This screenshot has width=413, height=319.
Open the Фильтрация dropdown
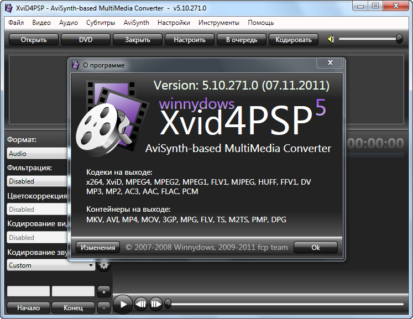click(37, 181)
